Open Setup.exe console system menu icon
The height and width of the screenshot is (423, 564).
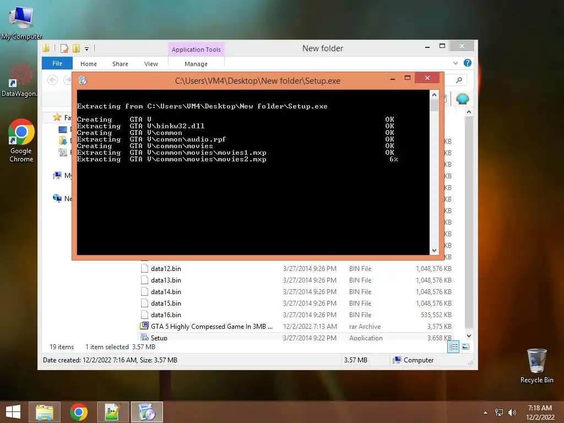(x=83, y=80)
